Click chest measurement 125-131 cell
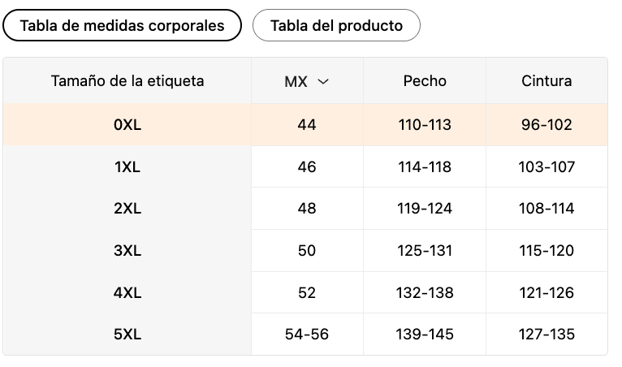The image size is (622, 367). [425, 251]
